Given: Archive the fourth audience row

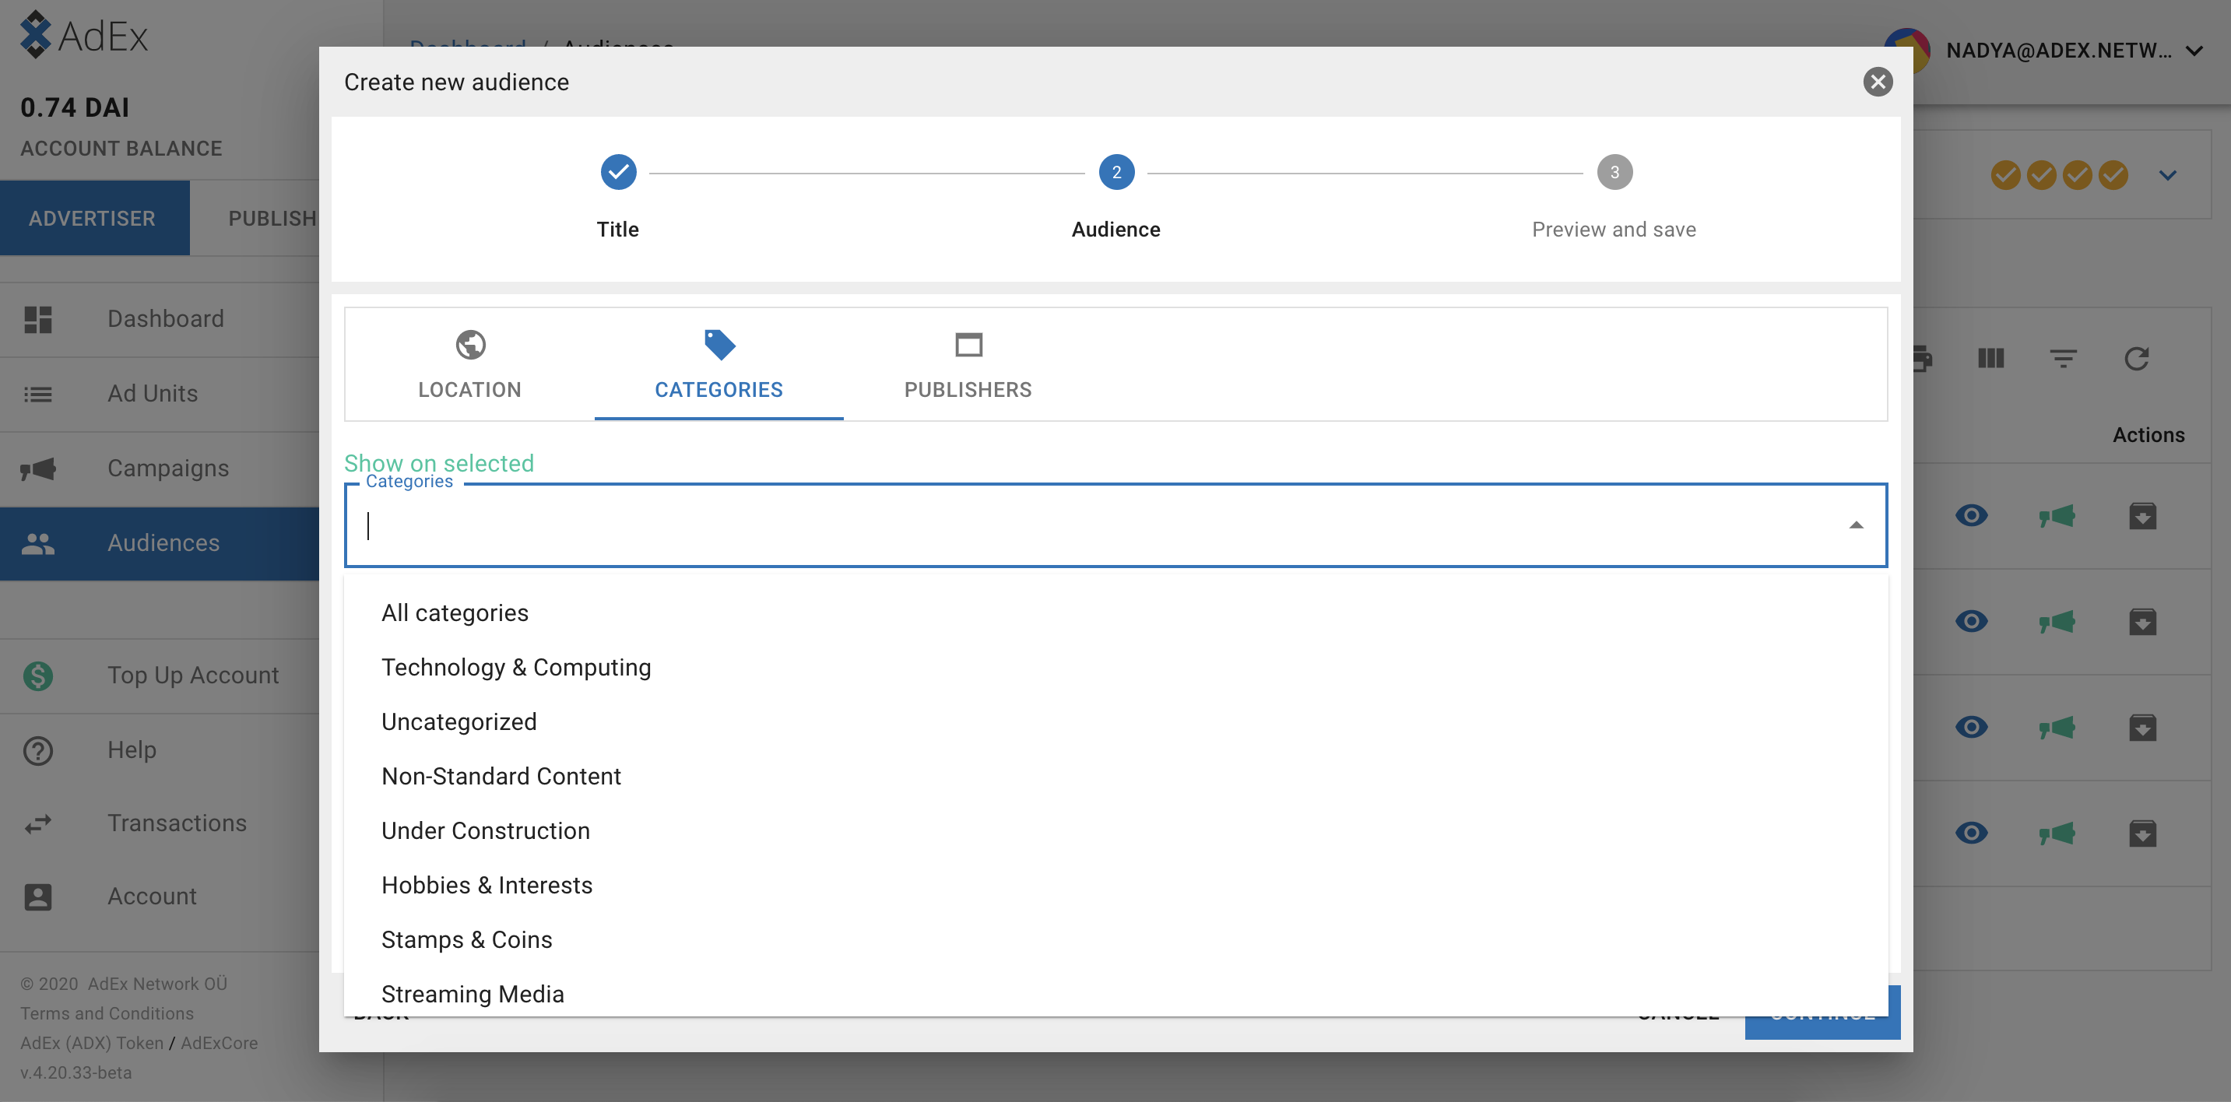Looking at the screenshot, I should click(2143, 833).
